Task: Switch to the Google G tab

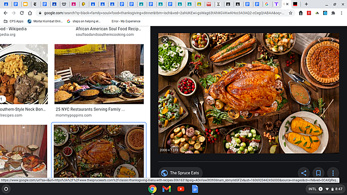Action: pos(267,4)
